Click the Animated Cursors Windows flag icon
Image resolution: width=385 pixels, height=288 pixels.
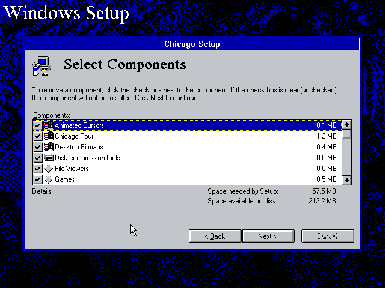point(49,125)
